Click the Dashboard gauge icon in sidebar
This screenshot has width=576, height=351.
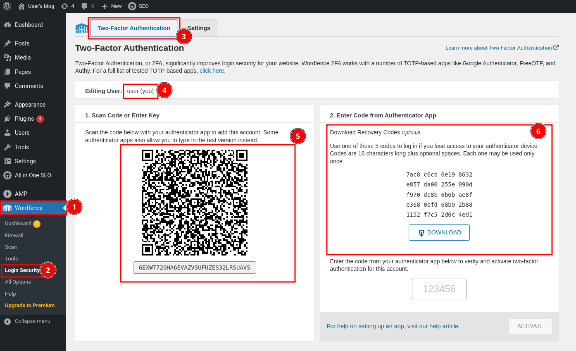[x=7, y=25]
